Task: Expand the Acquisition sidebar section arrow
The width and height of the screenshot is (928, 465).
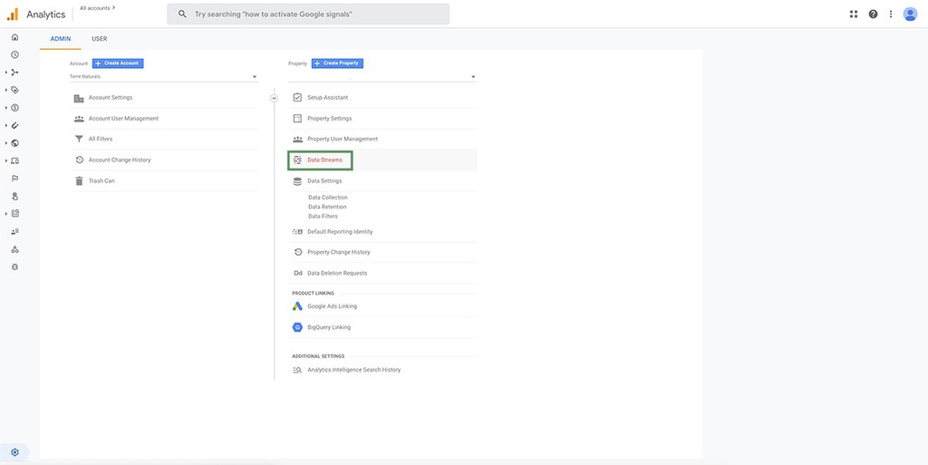Action: click(6, 73)
